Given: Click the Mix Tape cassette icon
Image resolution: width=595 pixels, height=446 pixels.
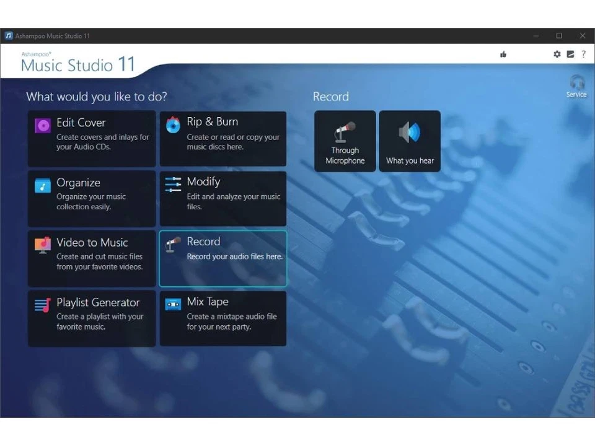Looking at the screenshot, I should point(173,304).
